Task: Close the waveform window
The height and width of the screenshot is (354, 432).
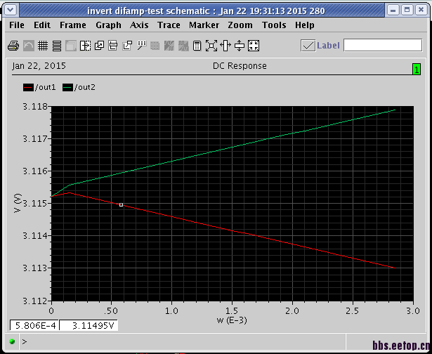Action: click(421, 11)
